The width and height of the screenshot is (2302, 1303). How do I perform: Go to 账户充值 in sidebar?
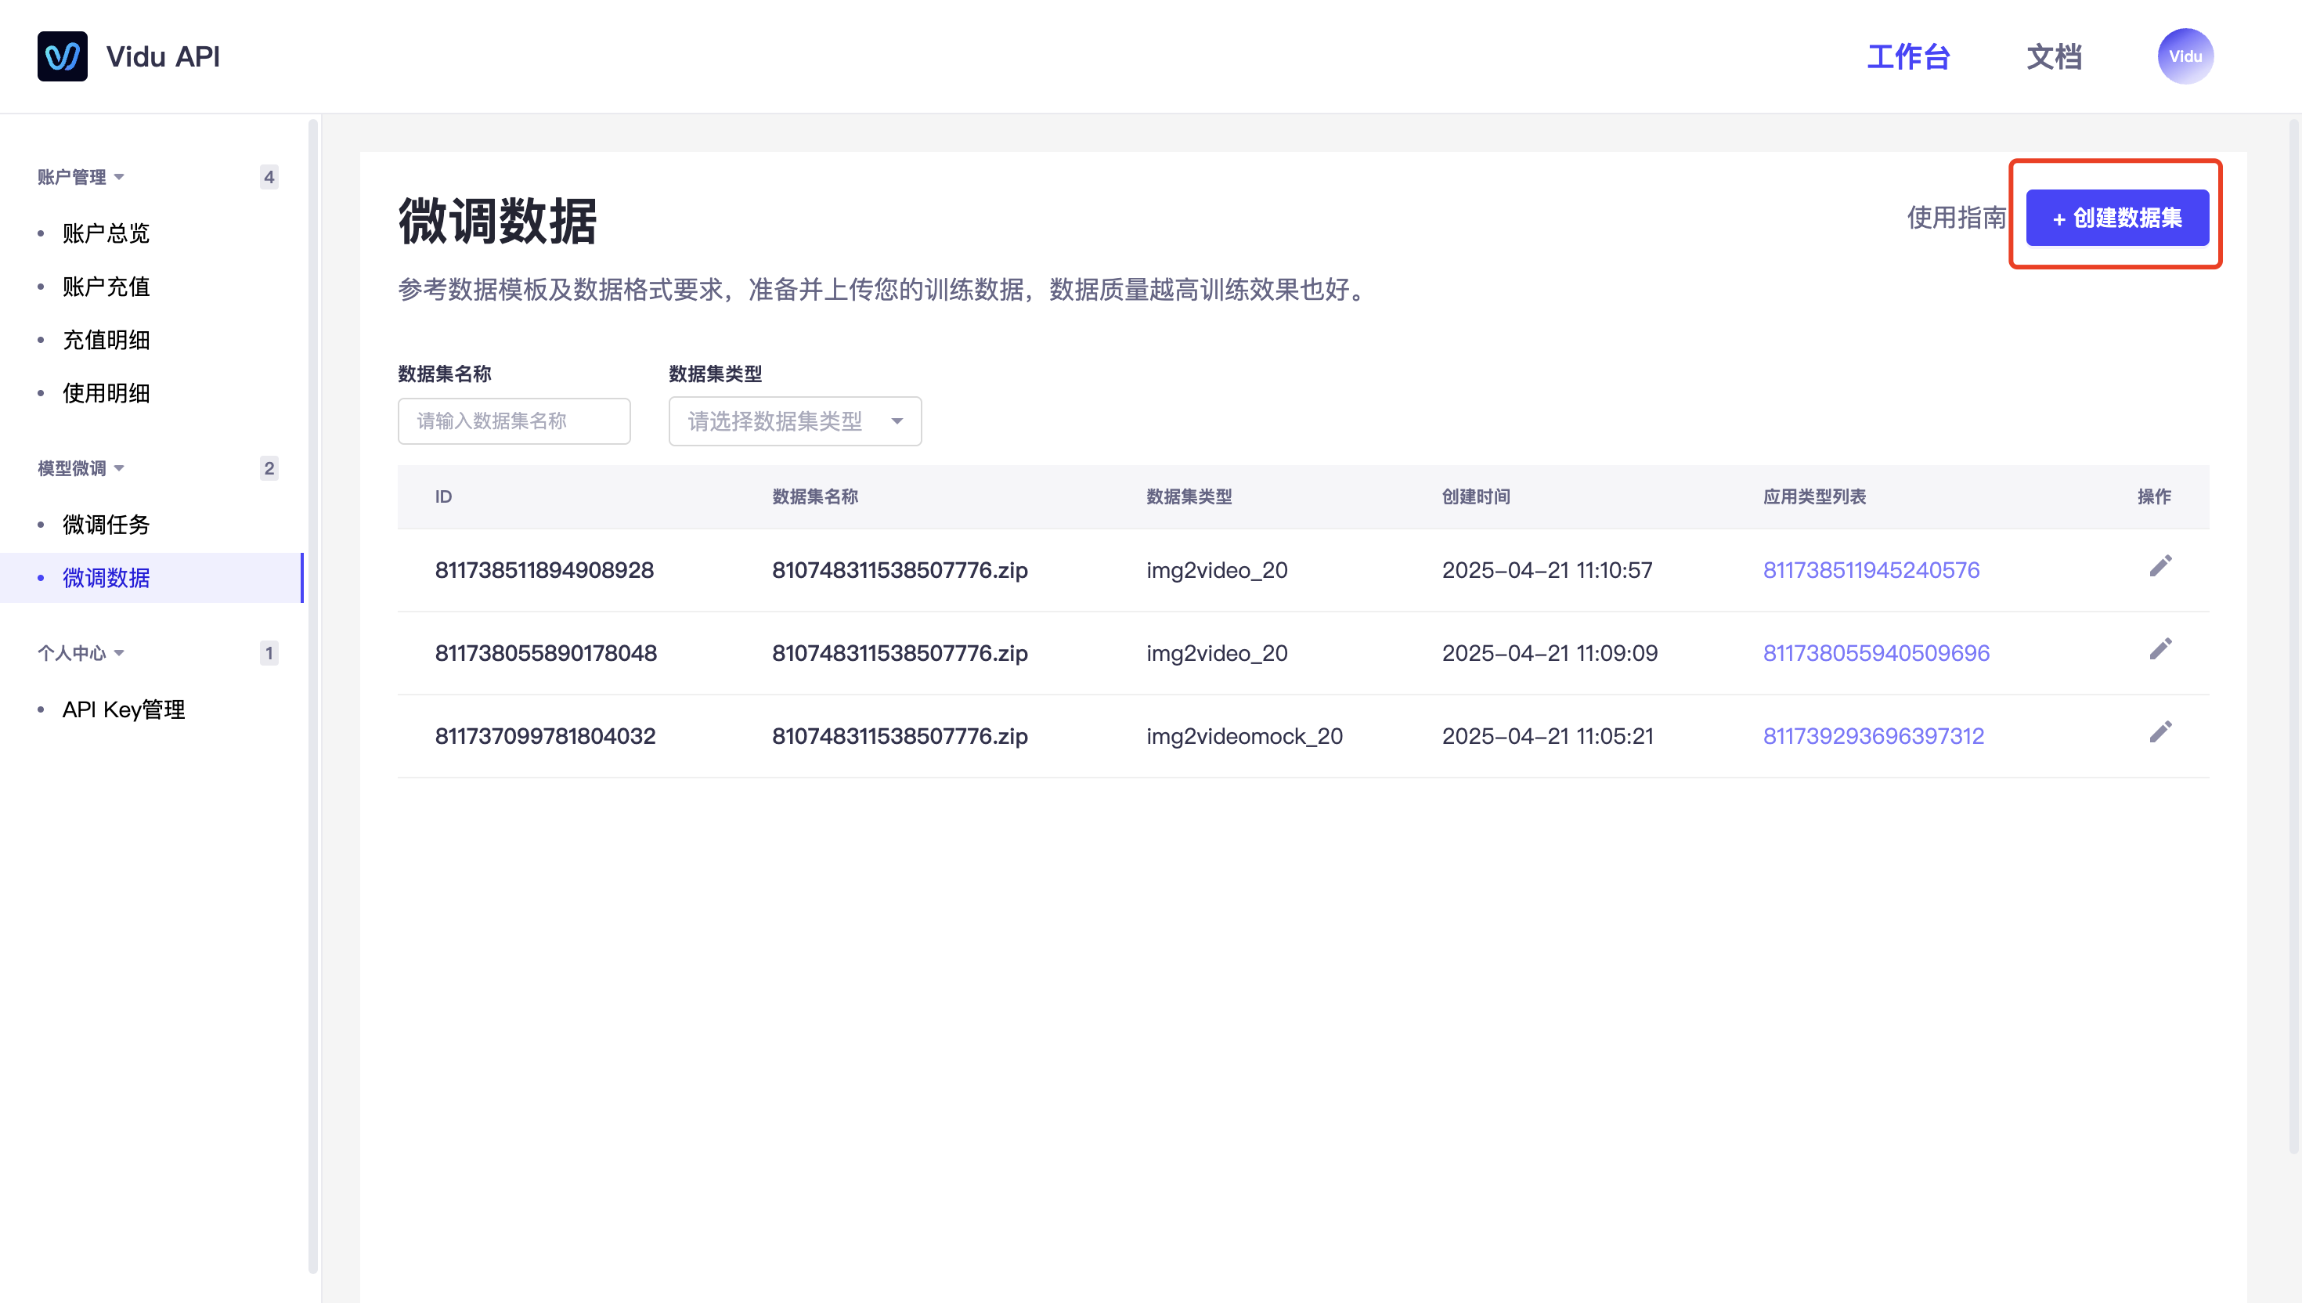tap(106, 287)
